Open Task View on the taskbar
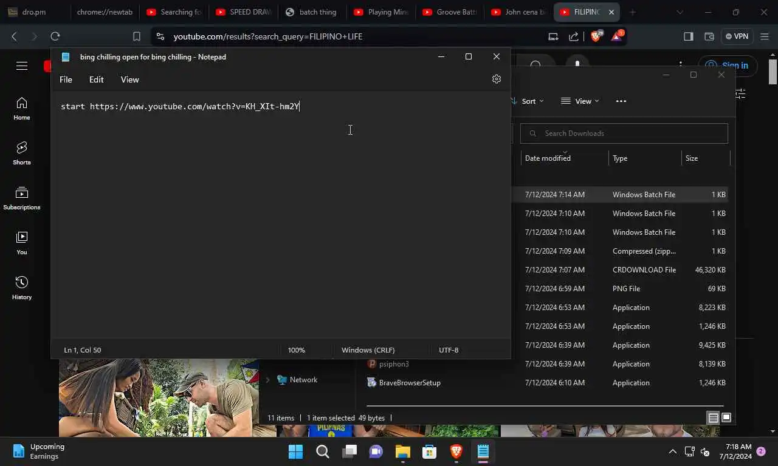Viewport: 778px width, 466px height. [349, 451]
